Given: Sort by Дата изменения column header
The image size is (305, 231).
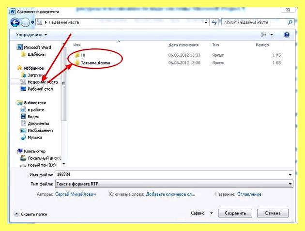Looking at the screenshot, I should click(183, 45).
